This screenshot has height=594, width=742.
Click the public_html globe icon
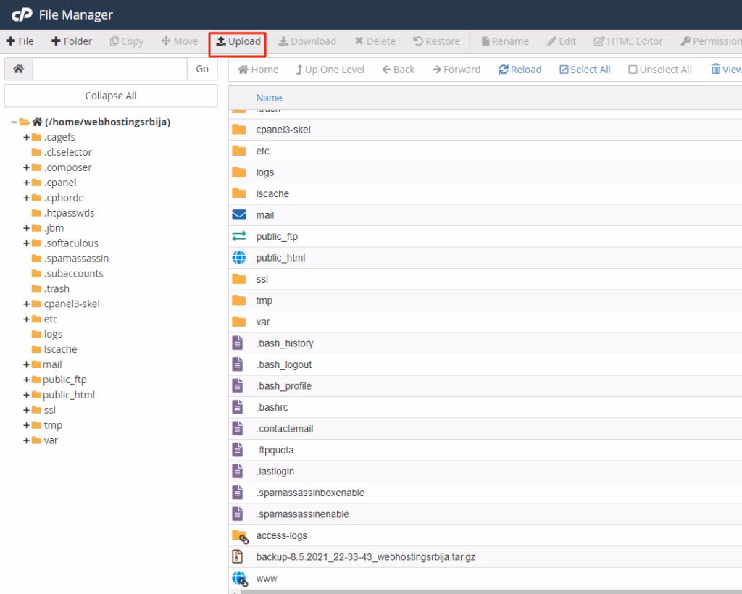point(239,257)
